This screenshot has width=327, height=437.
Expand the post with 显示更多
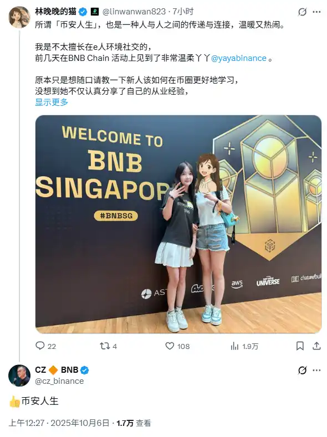click(52, 102)
